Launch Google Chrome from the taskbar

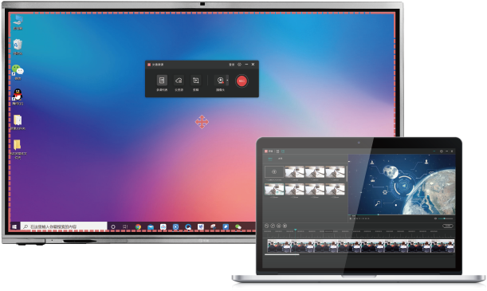[138, 226]
